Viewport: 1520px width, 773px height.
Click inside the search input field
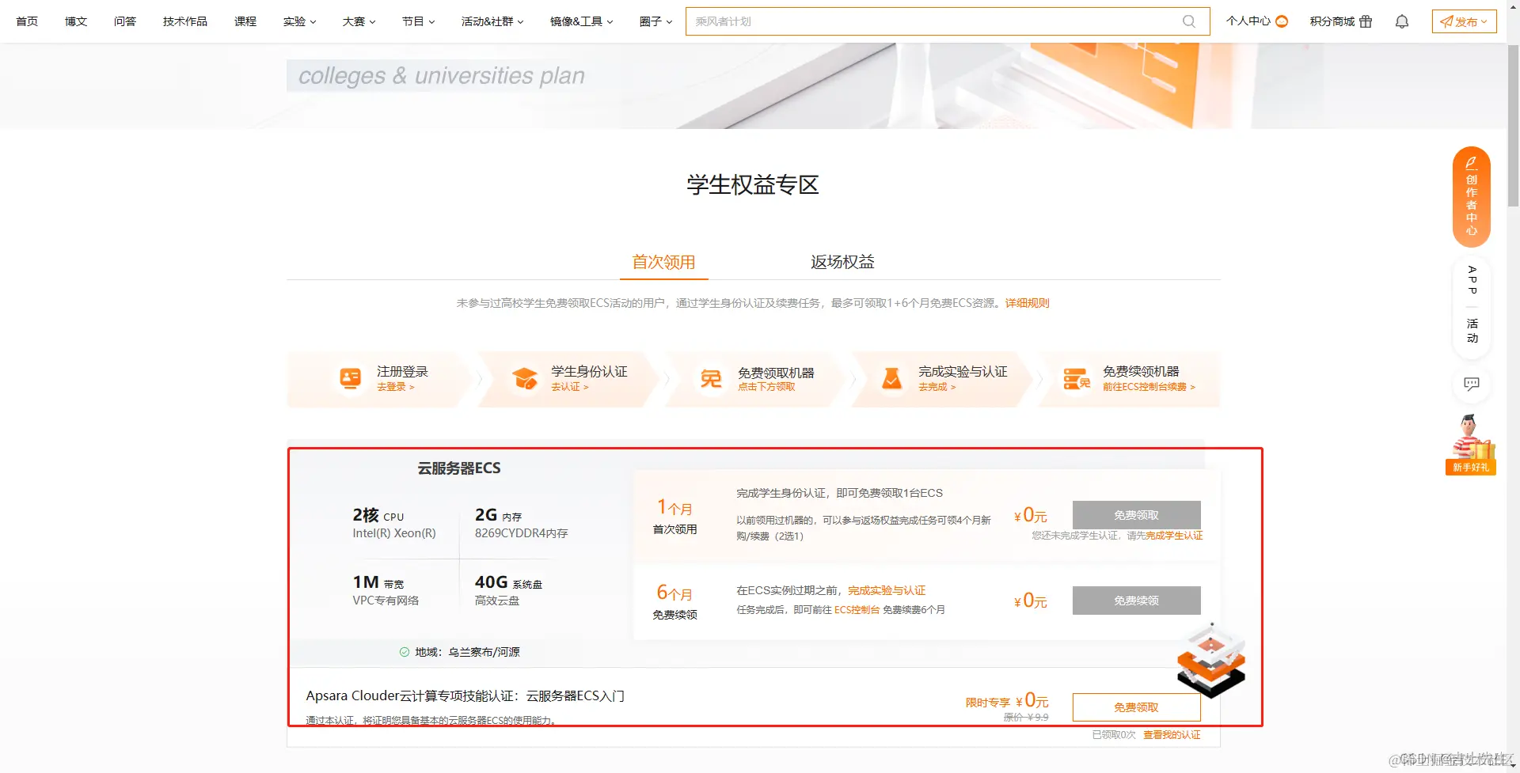coord(910,21)
